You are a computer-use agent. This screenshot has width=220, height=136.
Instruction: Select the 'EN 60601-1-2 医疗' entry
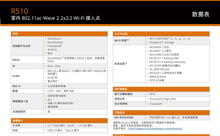[x=160, y=51]
